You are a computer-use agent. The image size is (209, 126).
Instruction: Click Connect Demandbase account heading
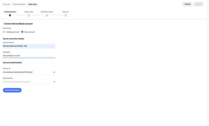coord(18,24)
